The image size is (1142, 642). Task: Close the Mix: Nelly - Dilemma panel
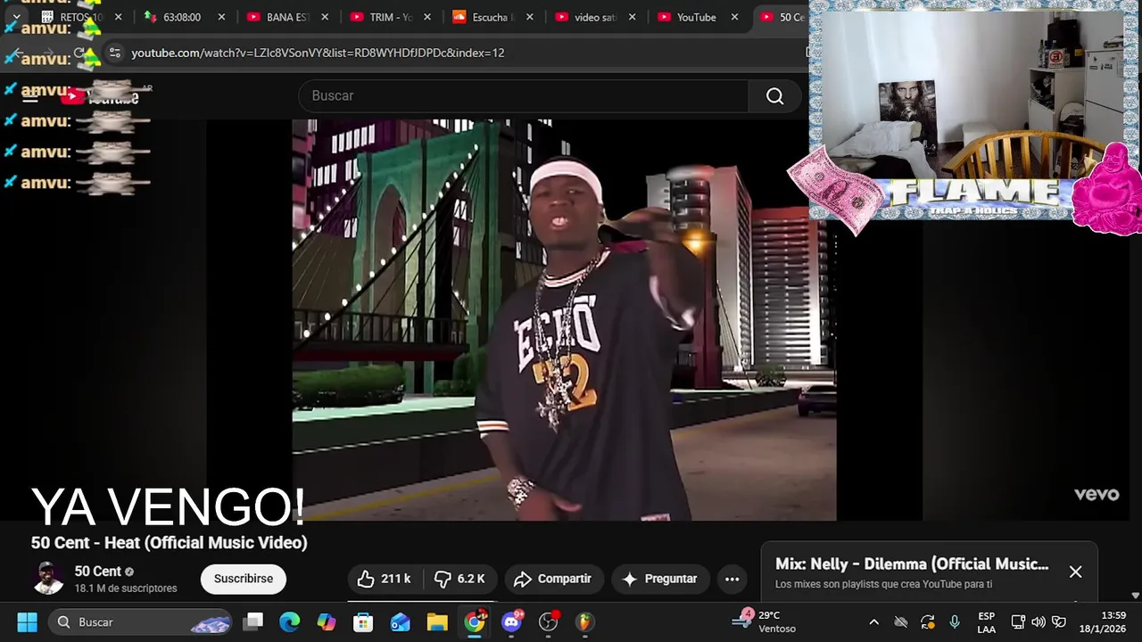[1075, 572]
